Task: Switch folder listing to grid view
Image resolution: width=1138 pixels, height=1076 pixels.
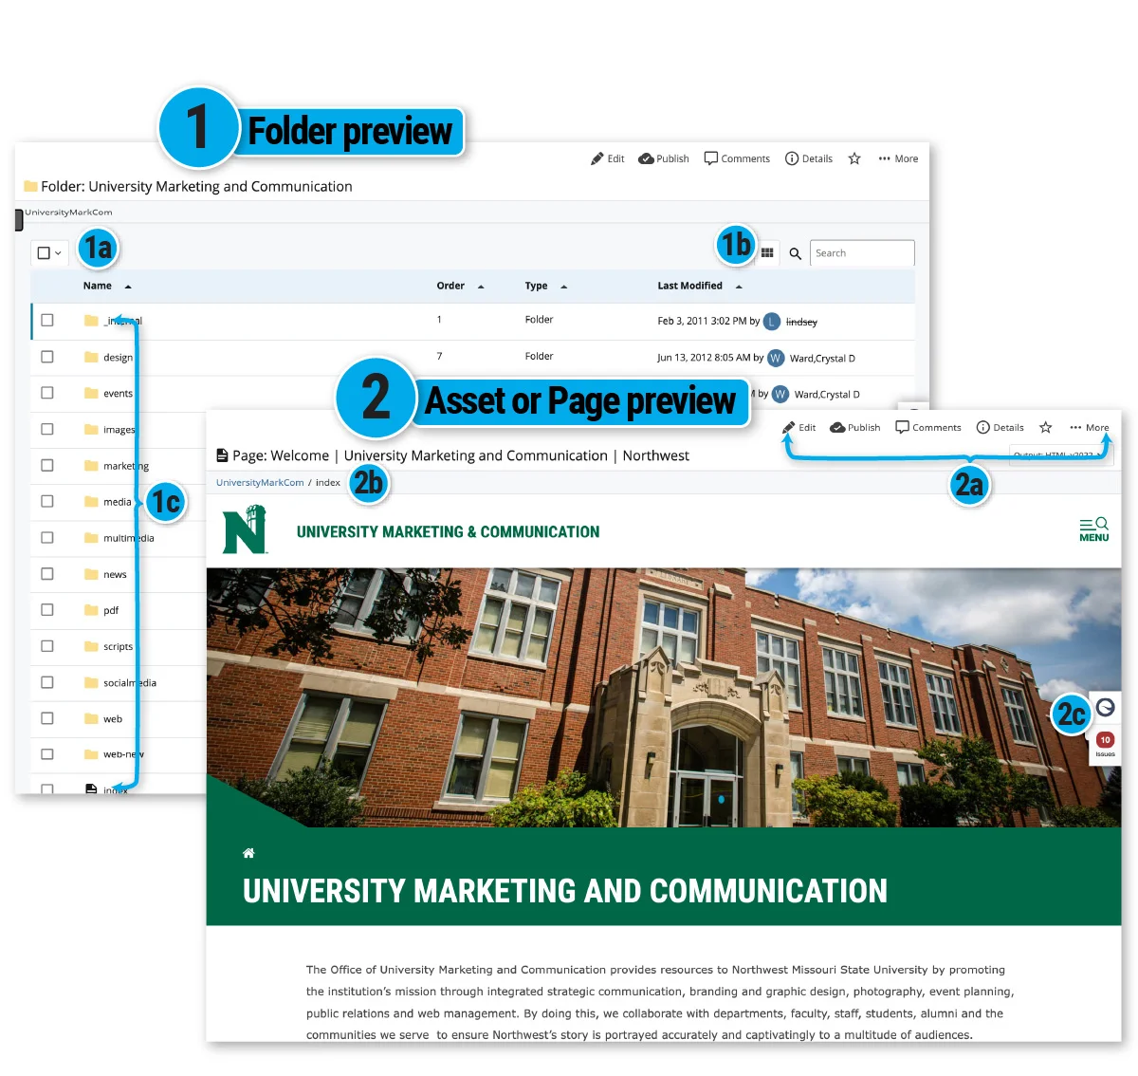Action: [767, 253]
